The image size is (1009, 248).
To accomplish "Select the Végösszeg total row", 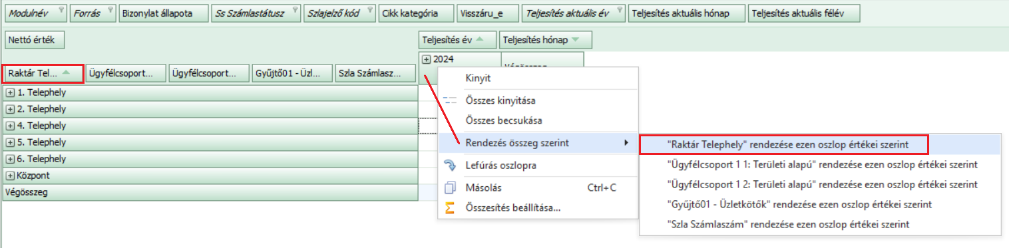I will click(210, 192).
